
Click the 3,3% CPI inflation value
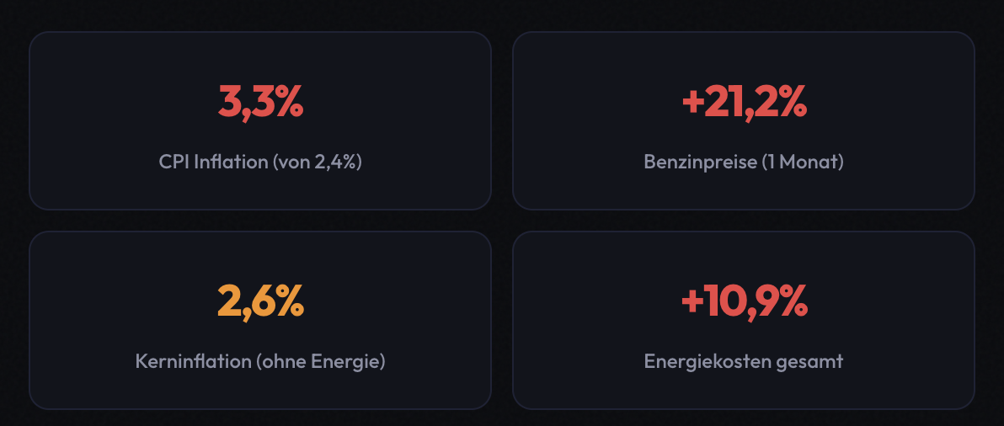pos(260,103)
